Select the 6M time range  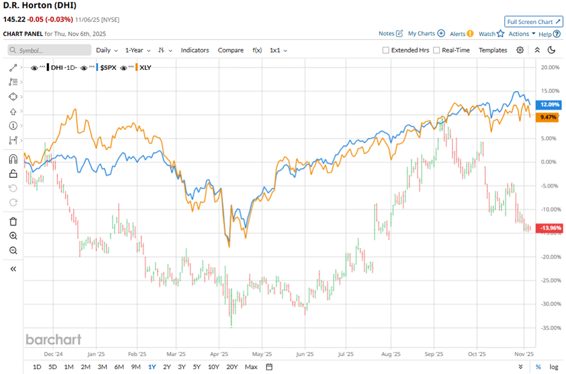tap(119, 367)
